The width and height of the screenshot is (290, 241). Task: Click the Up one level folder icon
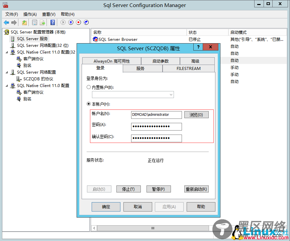click(x=24, y=22)
